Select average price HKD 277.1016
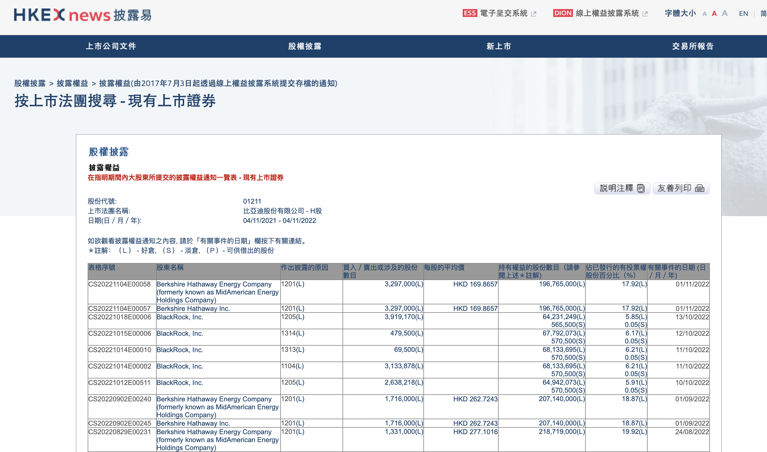 click(475, 432)
